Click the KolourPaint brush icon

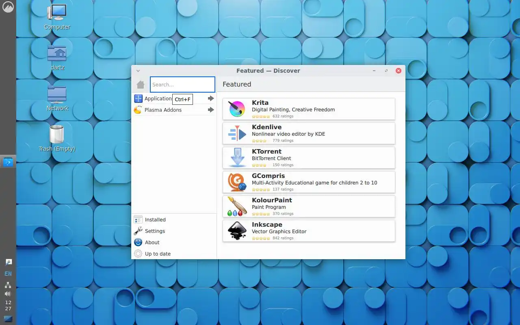click(237, 206)
